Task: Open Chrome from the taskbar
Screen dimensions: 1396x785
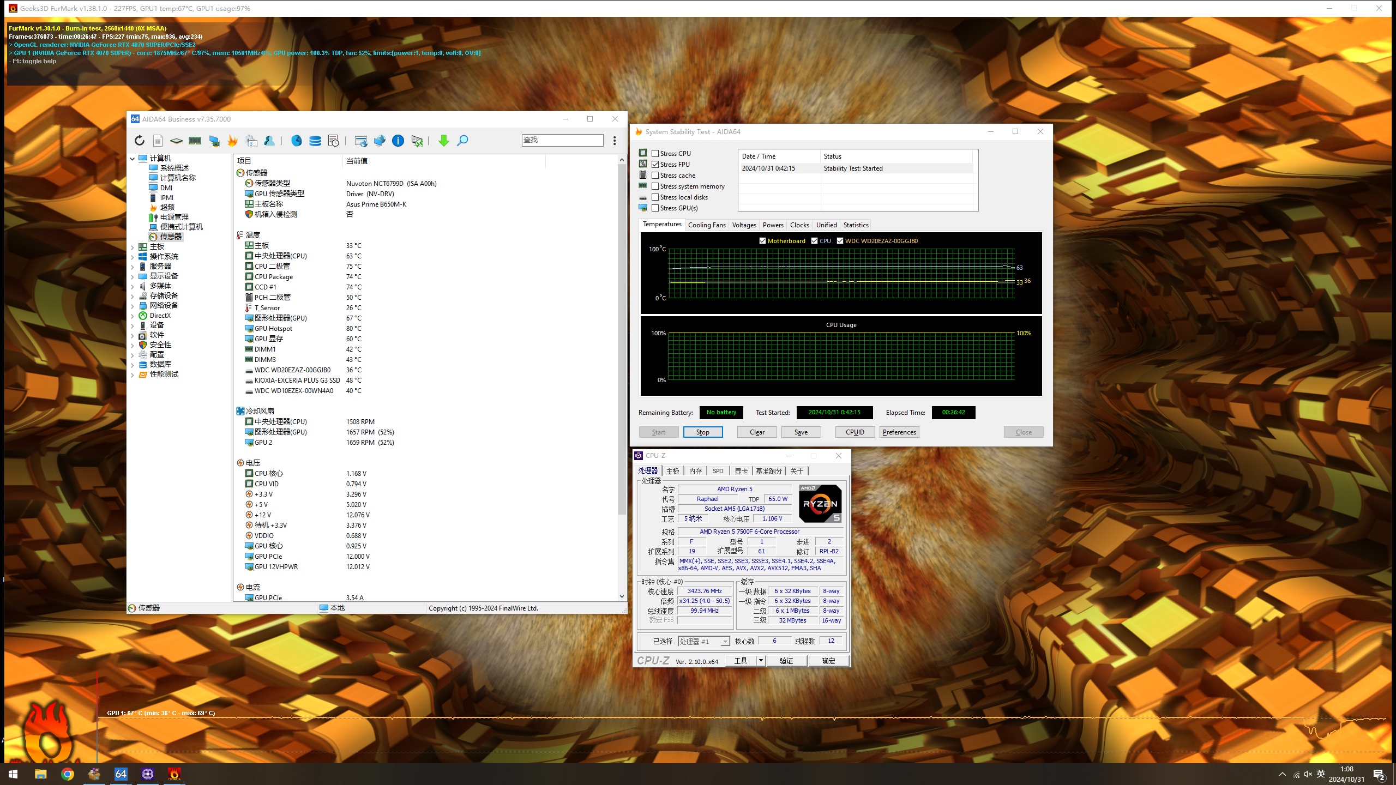Action: pyautogui.click(x=68, y=774)
